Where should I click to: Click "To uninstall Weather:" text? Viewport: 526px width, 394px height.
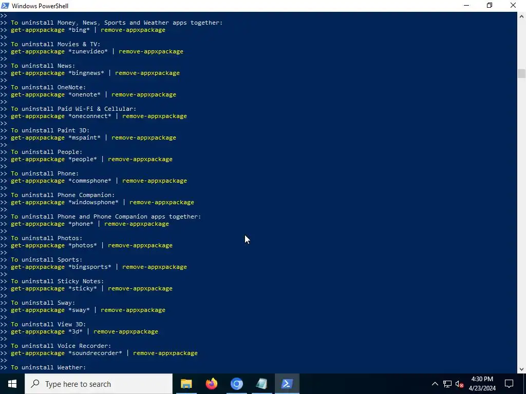click(48, 367)
